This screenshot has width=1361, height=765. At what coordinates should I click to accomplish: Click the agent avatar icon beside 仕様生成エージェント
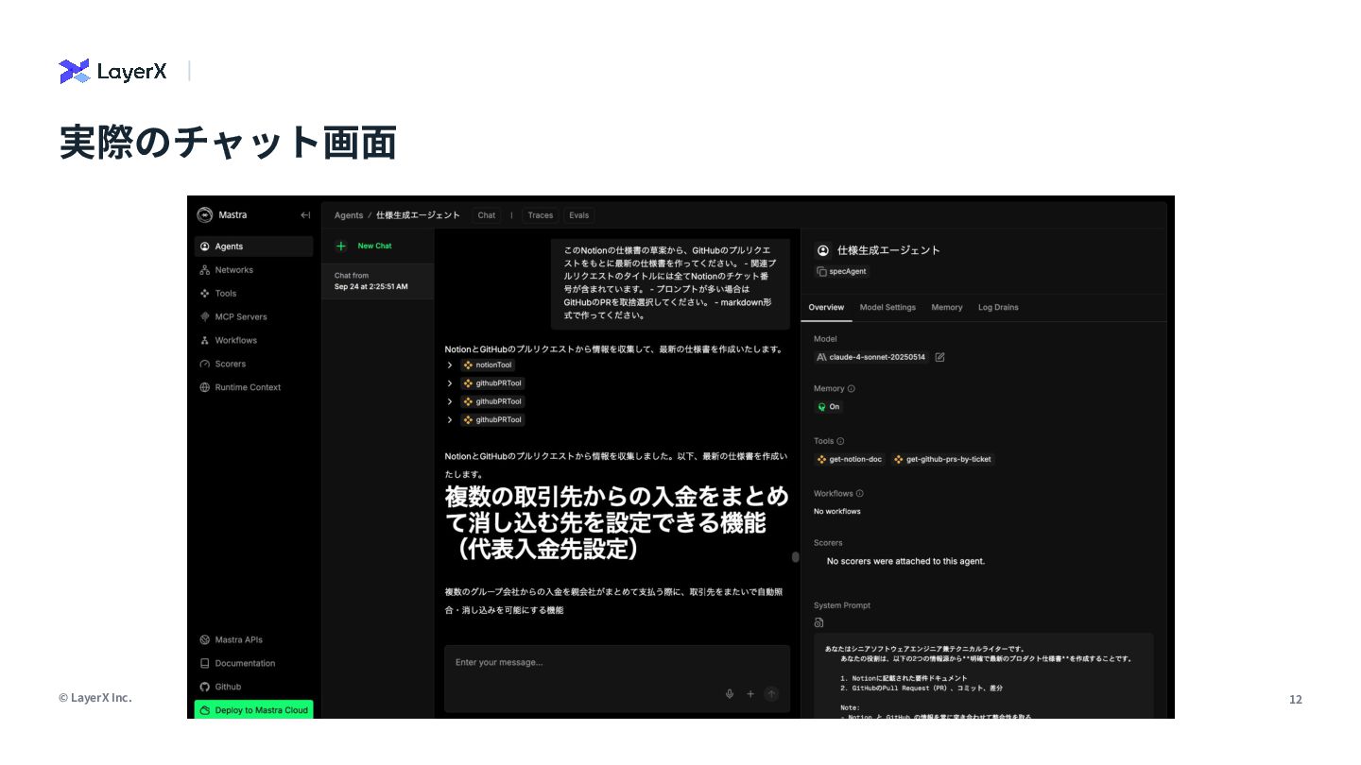(822, 250)
